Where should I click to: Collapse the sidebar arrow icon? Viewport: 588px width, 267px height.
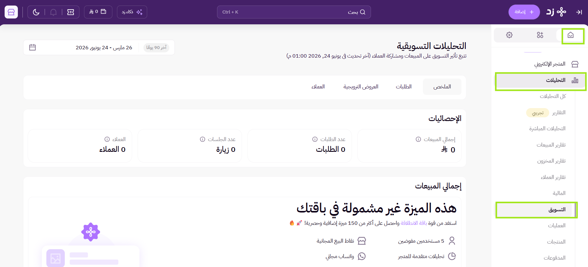[579, 12]
